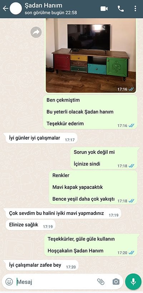This screenshot has height=293, width=143.
Task: Click the Mesaj input field
Action: [56, 282]
